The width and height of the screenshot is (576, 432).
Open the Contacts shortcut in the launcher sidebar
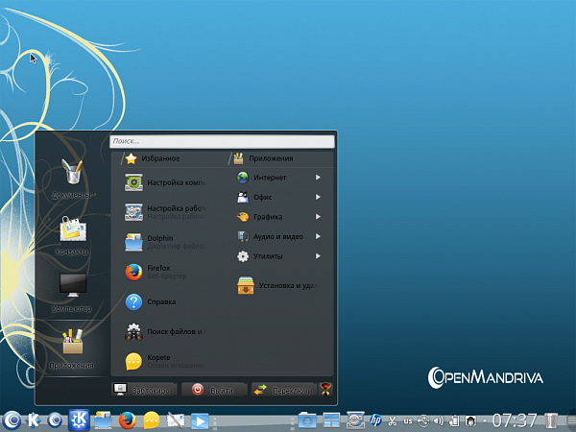point(72,236)
